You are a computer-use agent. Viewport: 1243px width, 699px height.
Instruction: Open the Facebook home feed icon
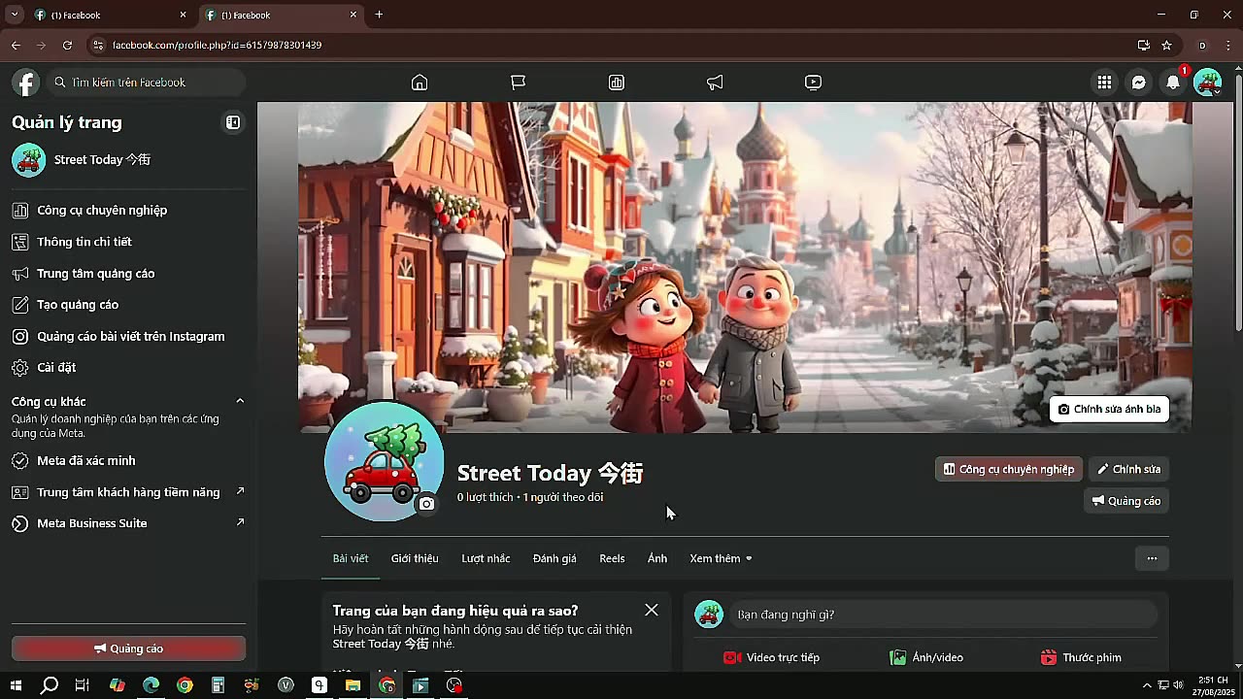pyautogui.click(x=420, y=83)
